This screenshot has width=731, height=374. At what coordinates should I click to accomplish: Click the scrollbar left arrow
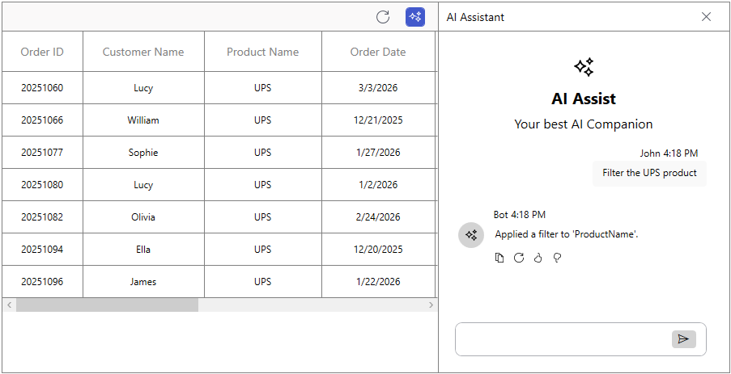point(9,305)
